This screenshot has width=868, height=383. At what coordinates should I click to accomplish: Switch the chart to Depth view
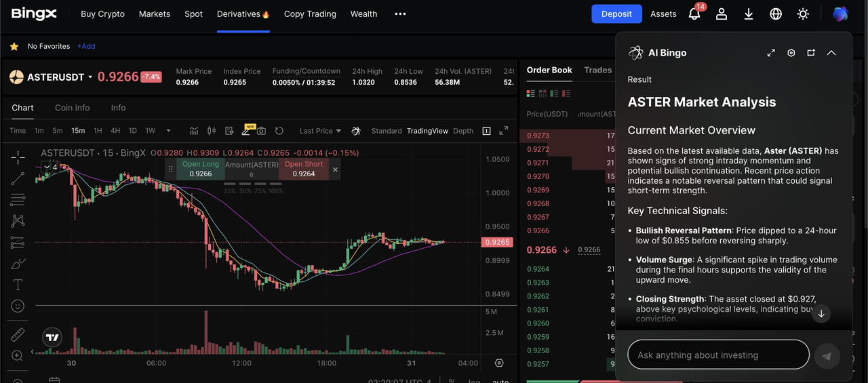[x=463, y=131]
